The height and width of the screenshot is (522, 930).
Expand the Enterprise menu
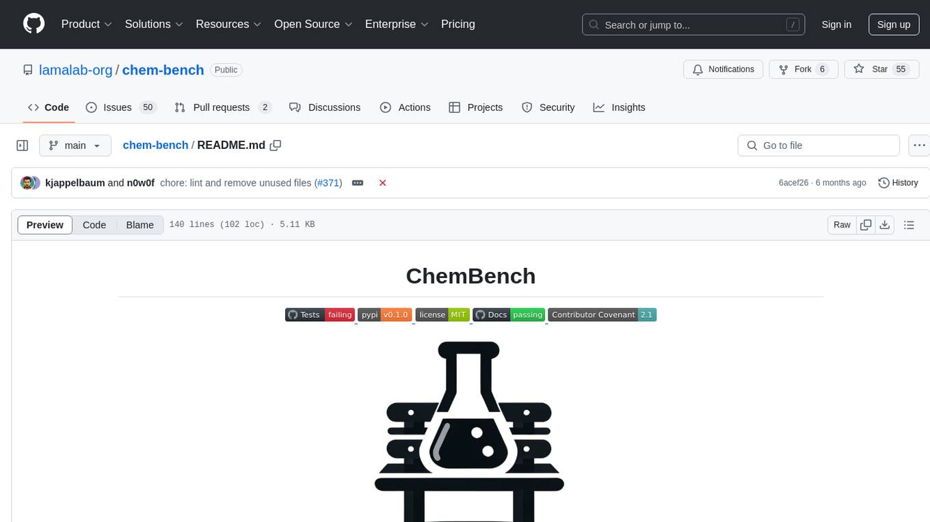pos(397,24)
